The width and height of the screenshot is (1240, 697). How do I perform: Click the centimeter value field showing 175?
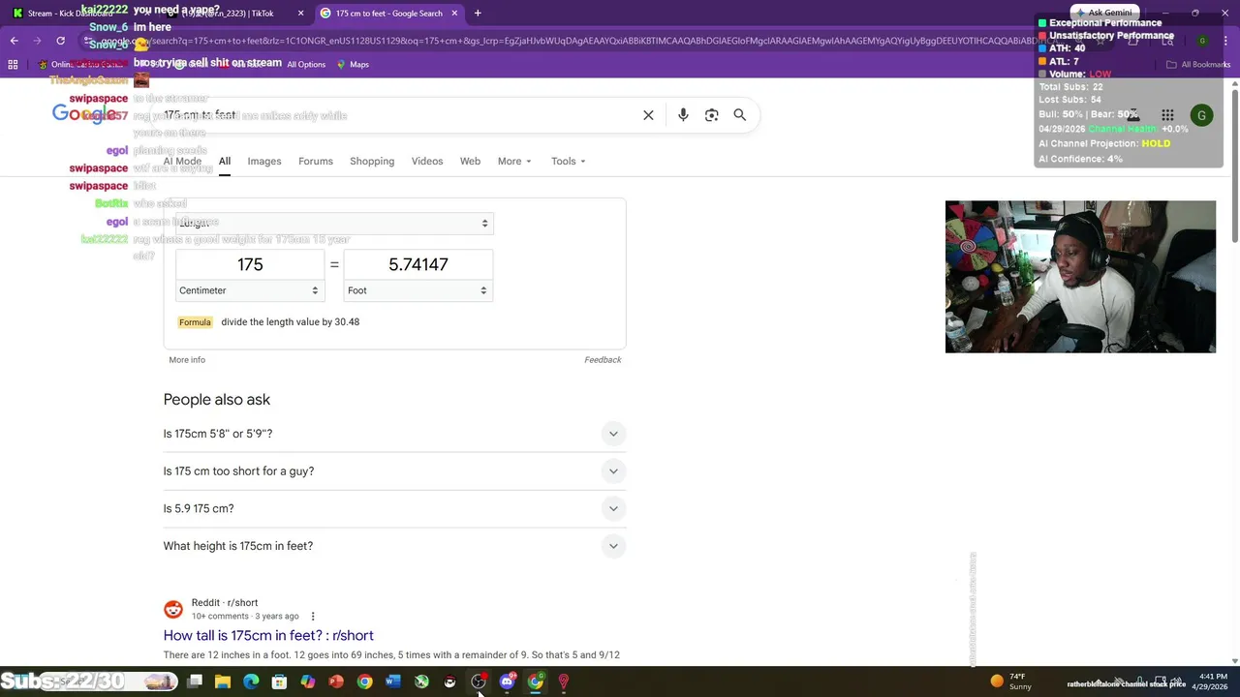coord(250,264)
